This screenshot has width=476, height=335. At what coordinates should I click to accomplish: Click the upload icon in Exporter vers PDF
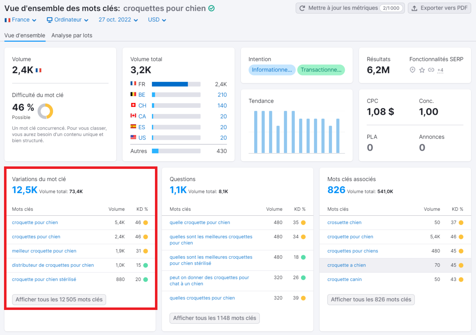[x=414, y=8]
